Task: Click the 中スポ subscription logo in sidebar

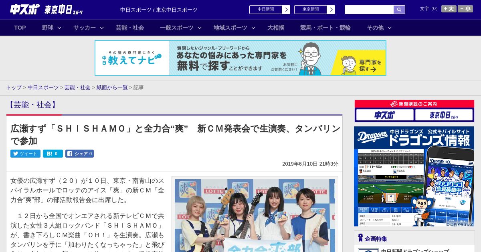Action: tap(385, 115)
